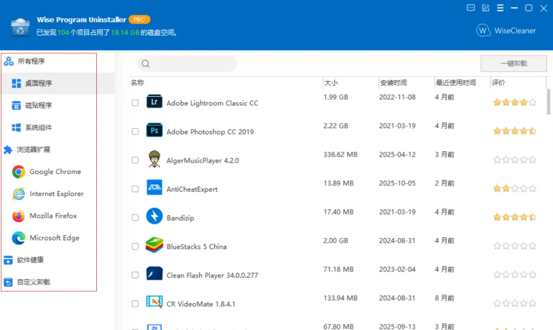Check the Clean Flash Player checkbox

pos(135,275)
